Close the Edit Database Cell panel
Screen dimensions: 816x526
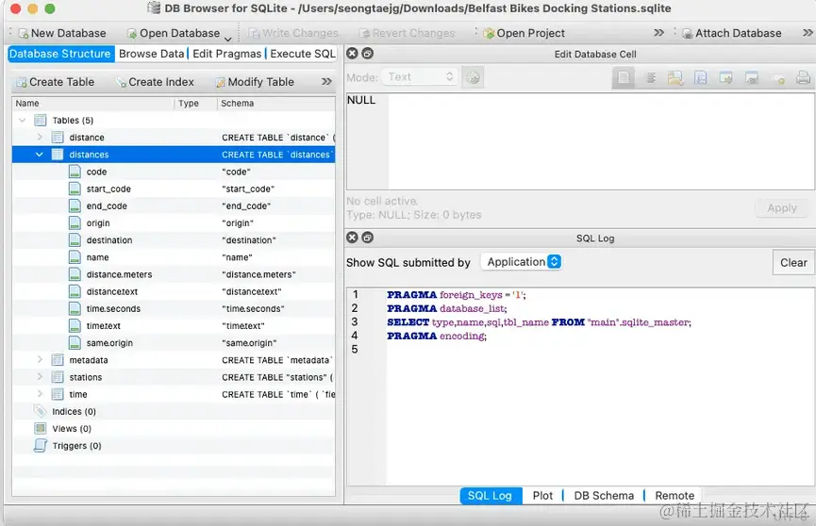pyautogui.click(x=352, y=54)
